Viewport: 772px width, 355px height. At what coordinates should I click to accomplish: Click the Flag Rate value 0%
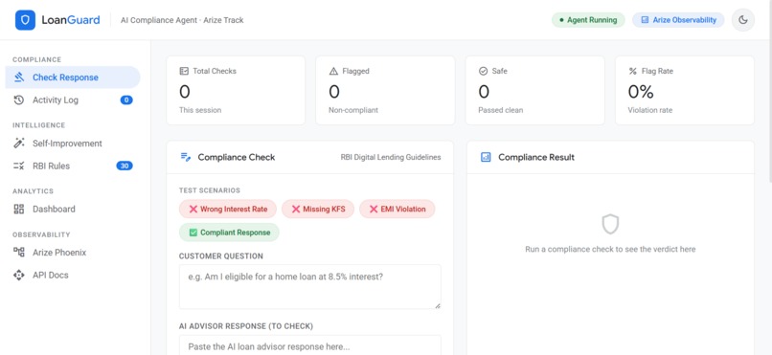641,92
